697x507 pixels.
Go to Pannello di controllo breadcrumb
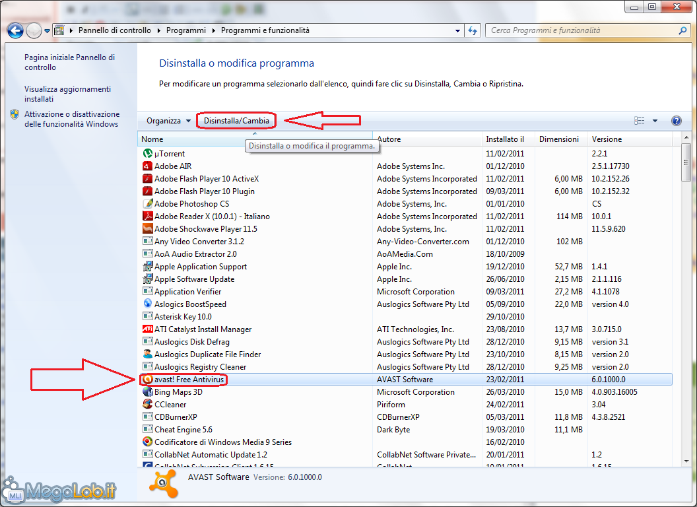point(115,30)
